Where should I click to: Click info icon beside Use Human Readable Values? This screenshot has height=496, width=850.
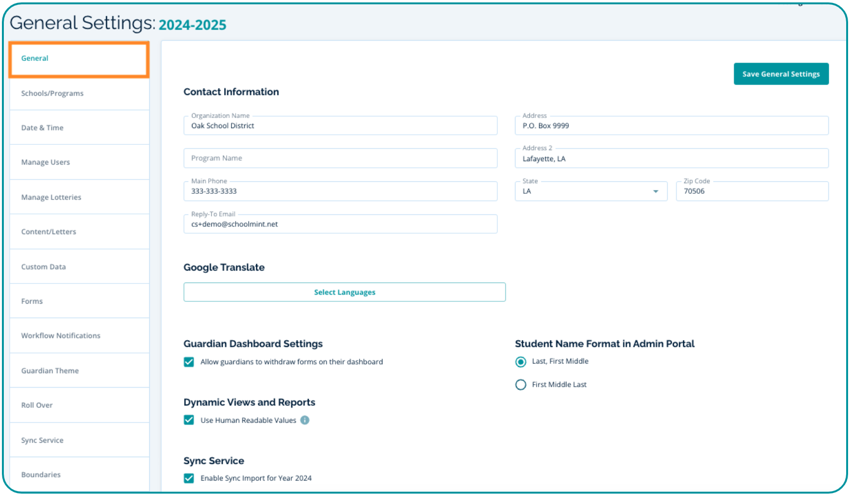(x=305, y=420)
